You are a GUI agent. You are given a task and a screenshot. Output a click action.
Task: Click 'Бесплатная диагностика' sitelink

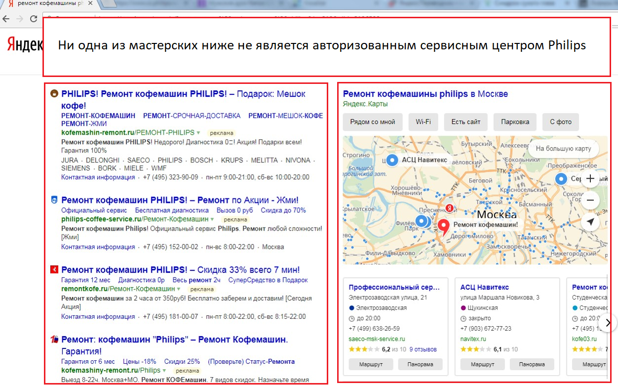tap(172, 210)
